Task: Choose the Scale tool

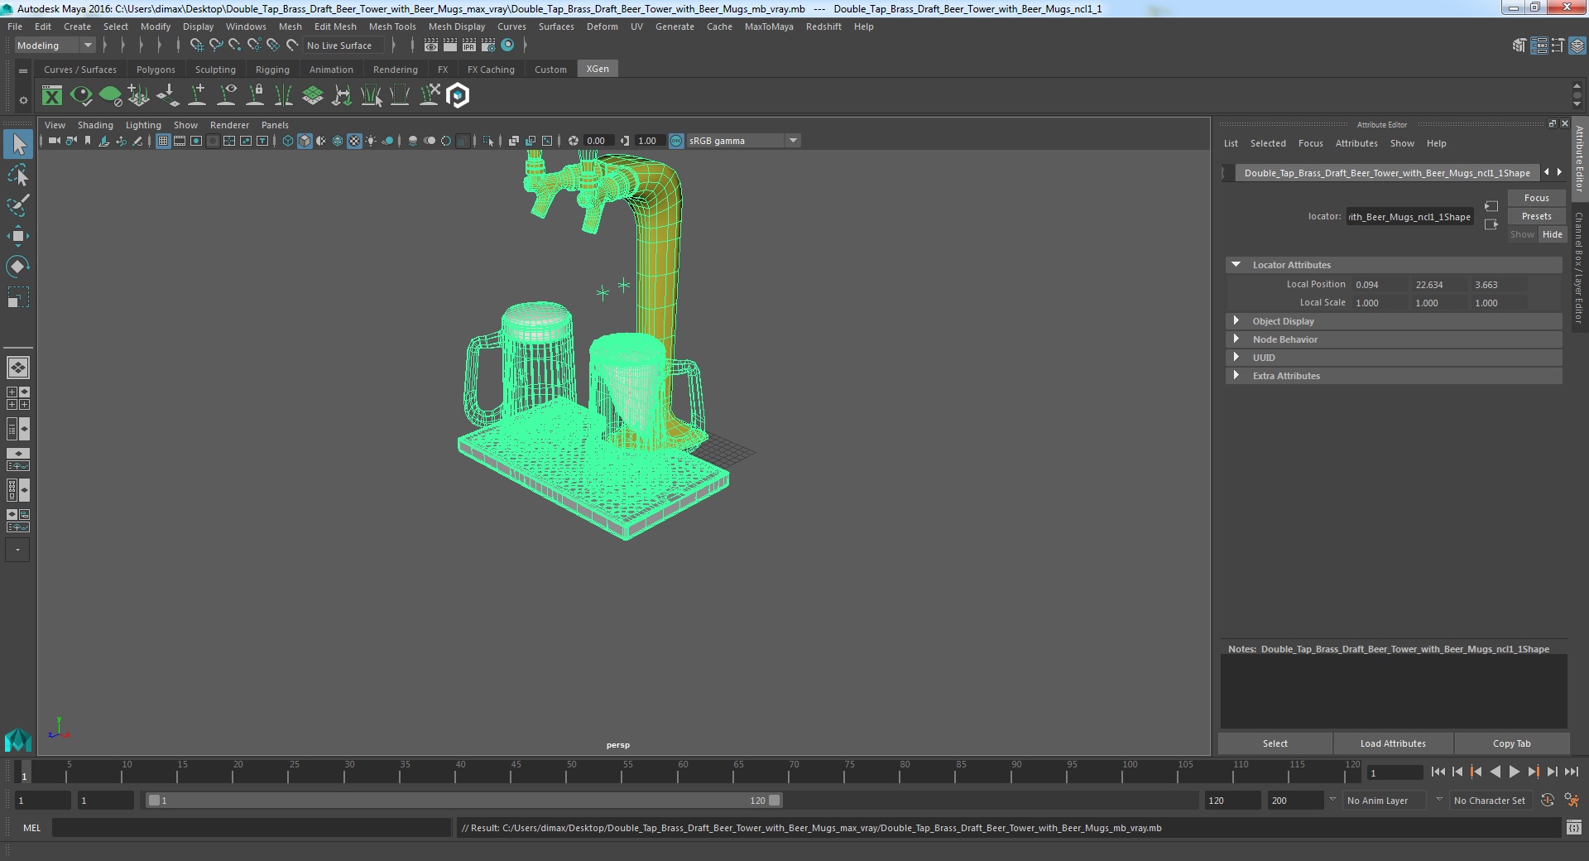Action: pos(18,296)
